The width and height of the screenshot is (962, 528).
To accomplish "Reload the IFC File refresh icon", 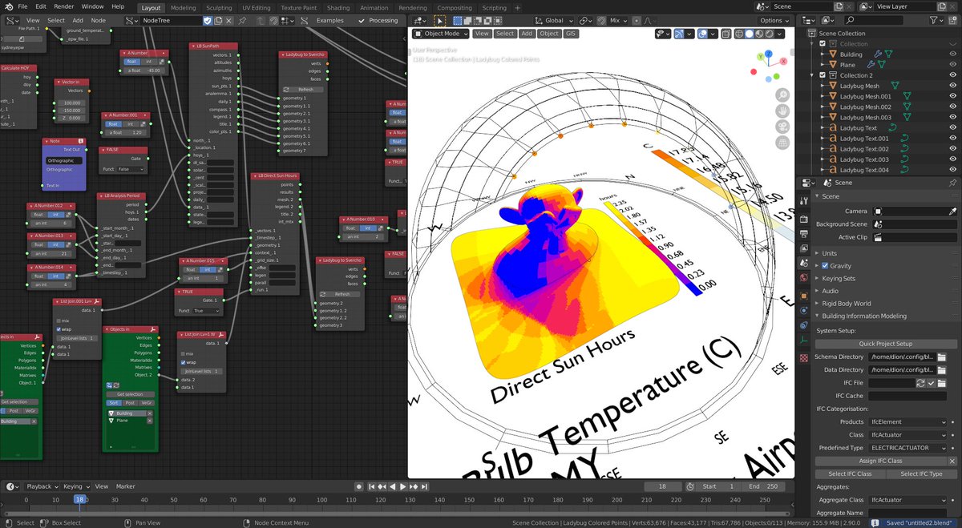I will (x=920, y=383).
